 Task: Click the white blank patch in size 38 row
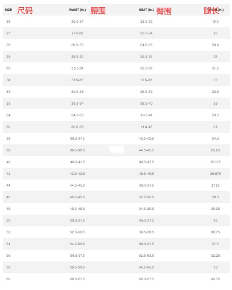point(116,149)
